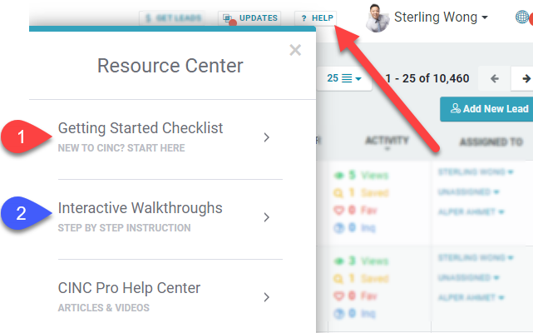Image resolution: width=533 pixels, height=333 pixels.
Task: Go to the previous page arrow
Action: point(495,79)
